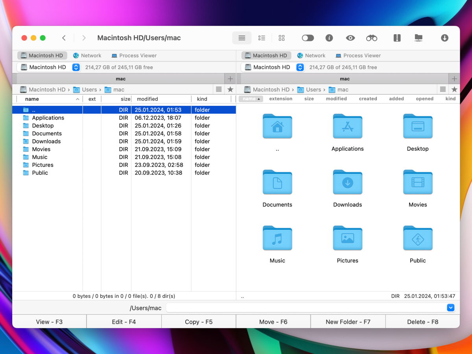Image resolution: width=472 pixels, height=354 pixels.
Task: Switch to icon grid view mode
Action: point(282,38)
